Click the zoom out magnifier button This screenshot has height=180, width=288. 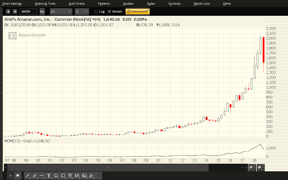pyautogui.click(x=261, y=167)
